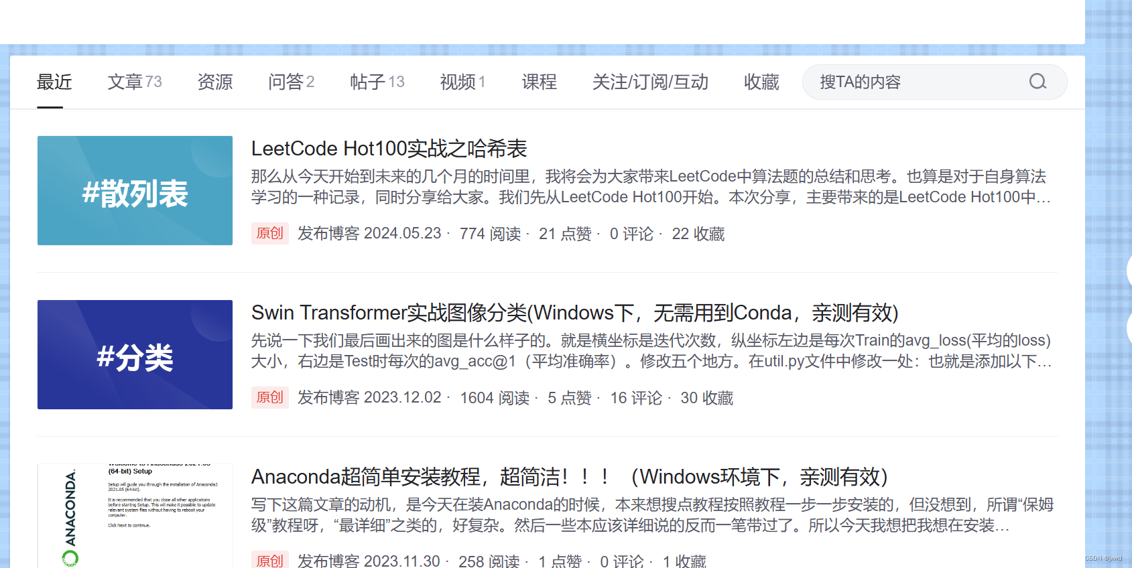Click 1604 阅读 count
Screen dimensions: 1132x568
[x=495, y=397]
